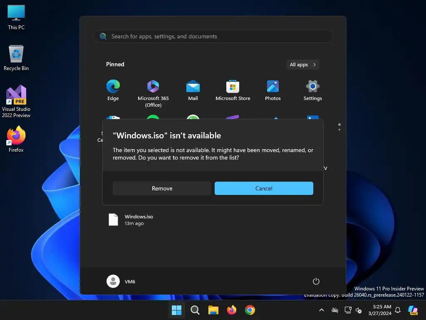
Task: Open the Settings gear app
Action: tap(313, 90)
